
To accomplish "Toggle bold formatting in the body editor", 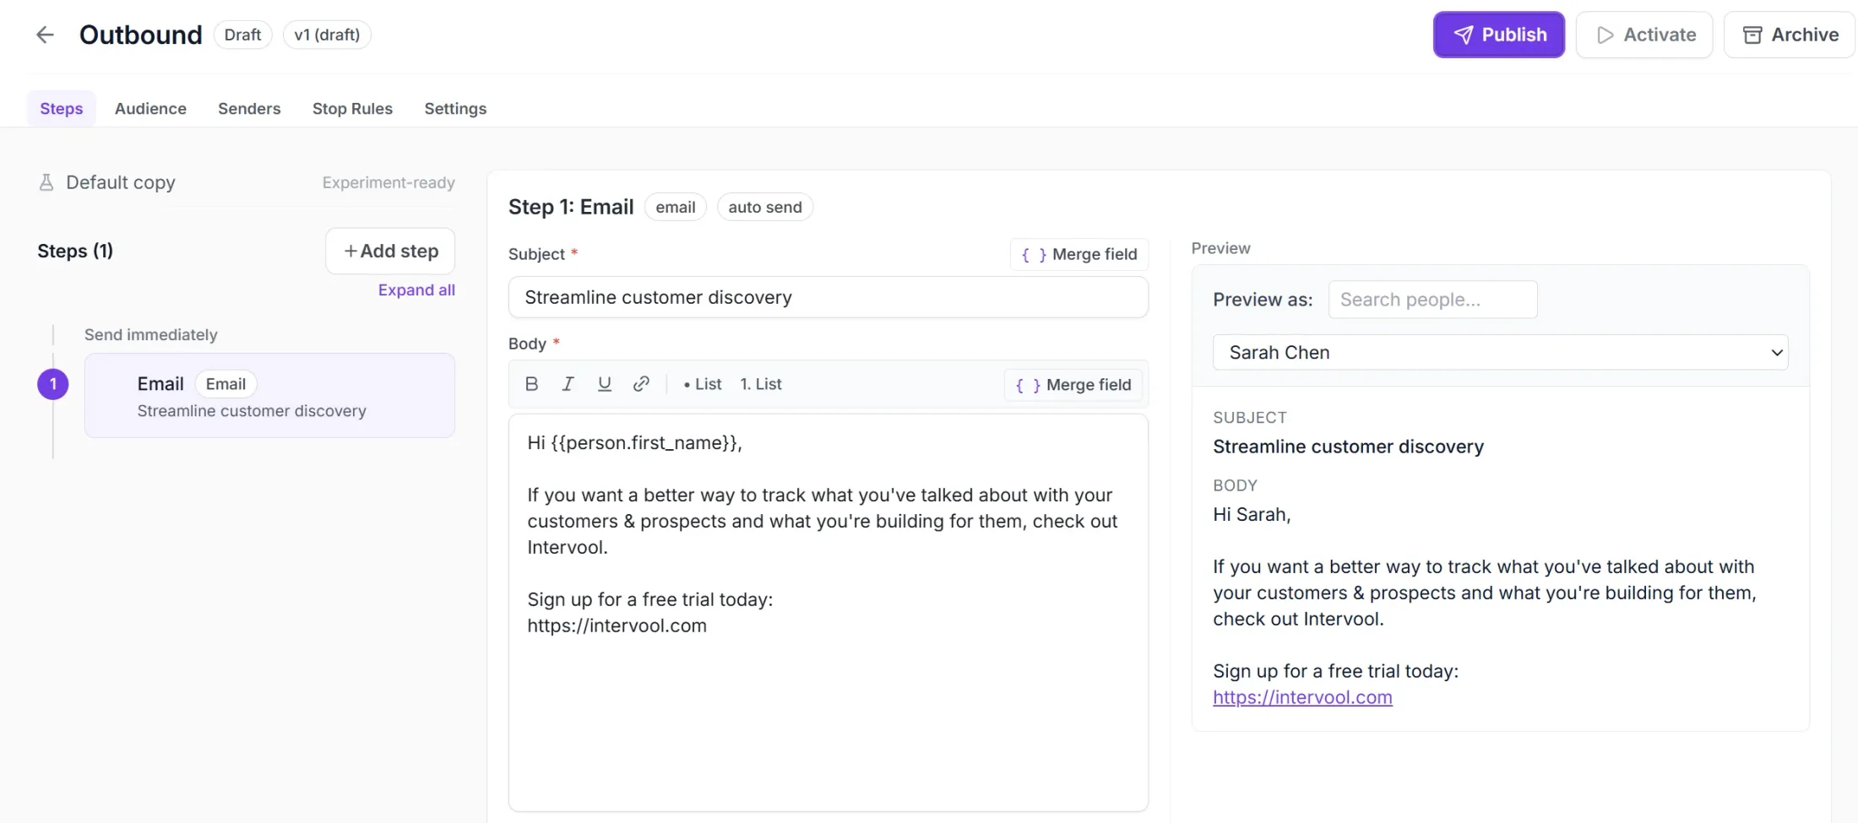I will [x=531, y=384].
